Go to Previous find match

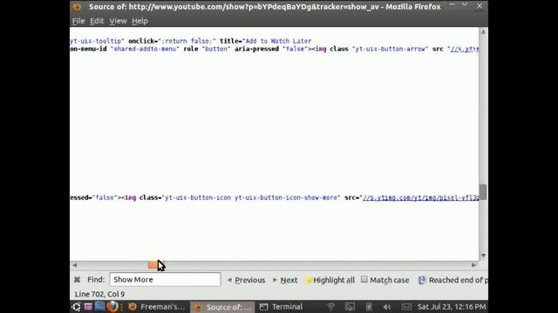(x=246, y=280)
